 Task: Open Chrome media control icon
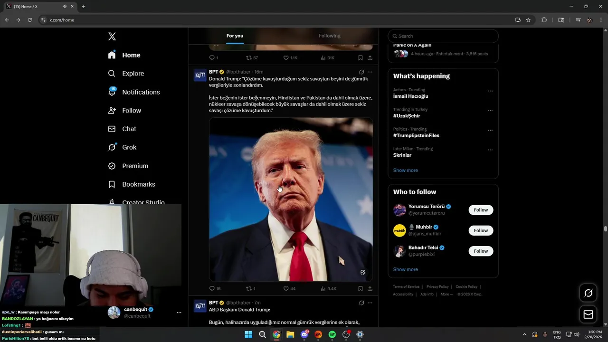click(578, 20)
